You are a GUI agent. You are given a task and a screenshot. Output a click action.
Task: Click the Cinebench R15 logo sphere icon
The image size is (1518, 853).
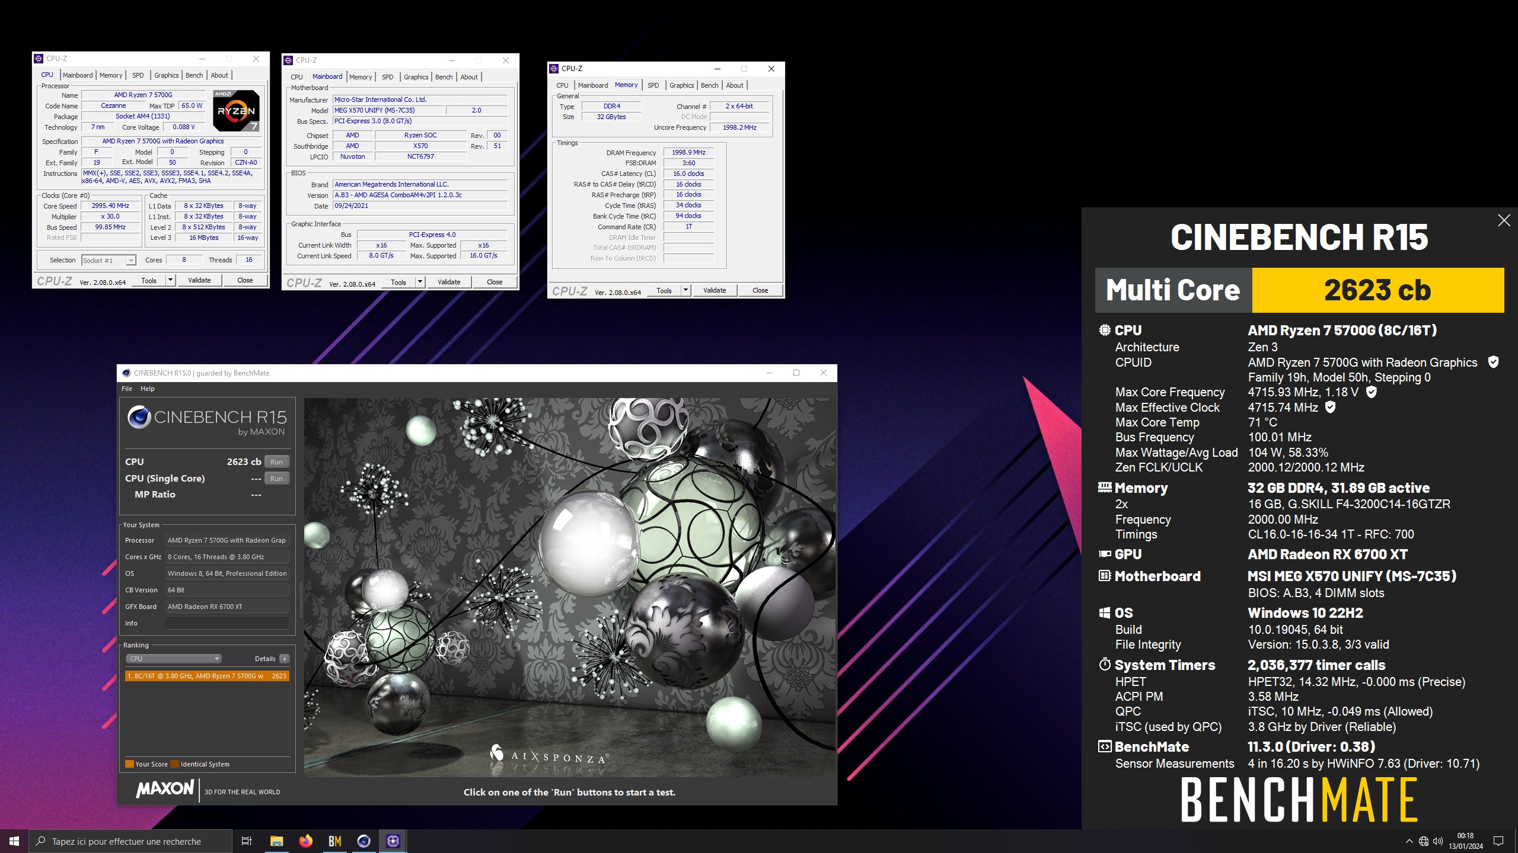(139, 417)
